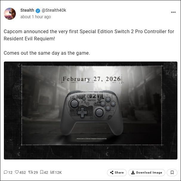
Task: Toggle the bookmark button at far right
Action: 172,173
